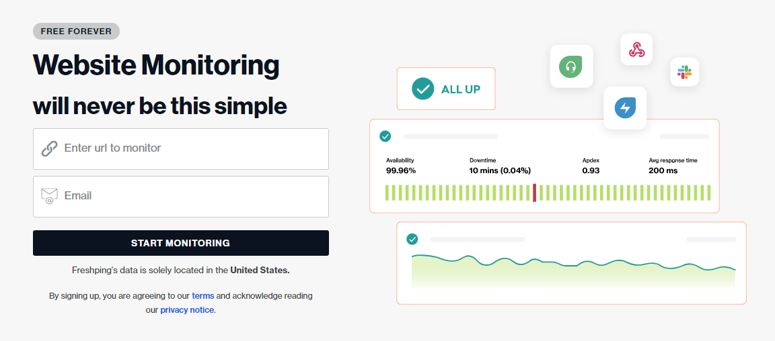Click the ALL UP checkmark icon

(423, 89)
